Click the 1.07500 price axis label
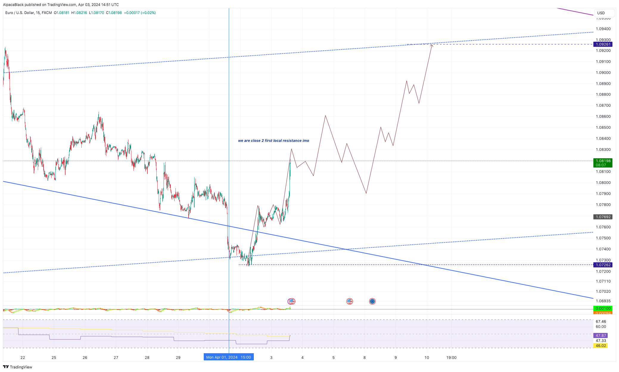619x372 pixels. pos(603,238)
